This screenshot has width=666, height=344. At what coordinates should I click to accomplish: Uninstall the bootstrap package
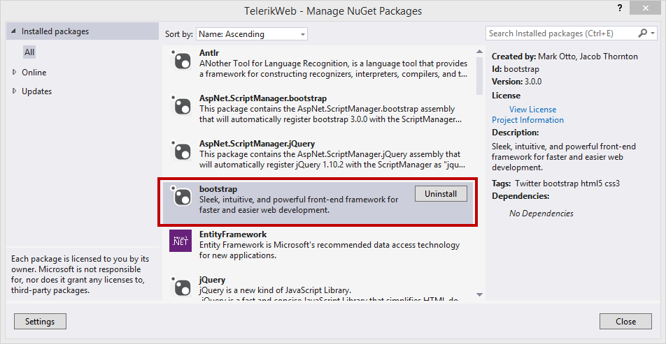(441, 194)
